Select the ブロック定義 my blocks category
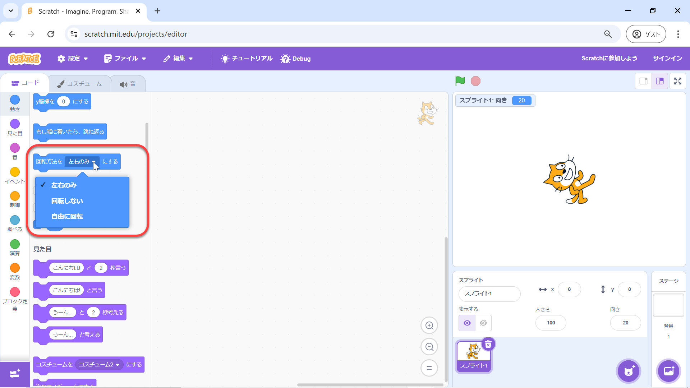Screen dimensions: 690x388 pos(15,299)
